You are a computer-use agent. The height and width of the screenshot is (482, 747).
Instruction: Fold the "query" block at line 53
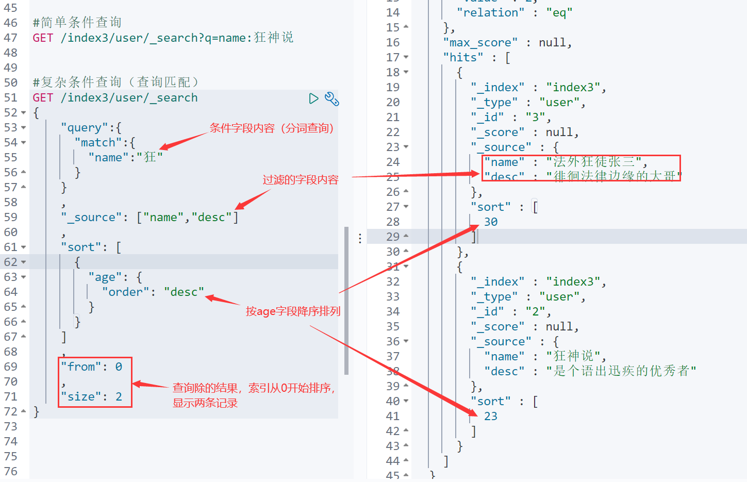[x=24, y=128]
